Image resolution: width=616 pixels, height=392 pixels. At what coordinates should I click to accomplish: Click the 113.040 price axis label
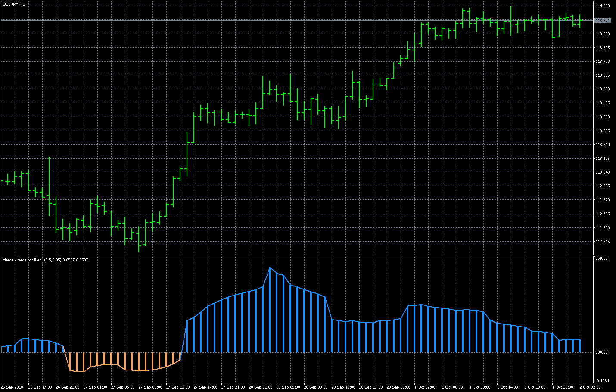pyautogui.click(x=603, y=172)
